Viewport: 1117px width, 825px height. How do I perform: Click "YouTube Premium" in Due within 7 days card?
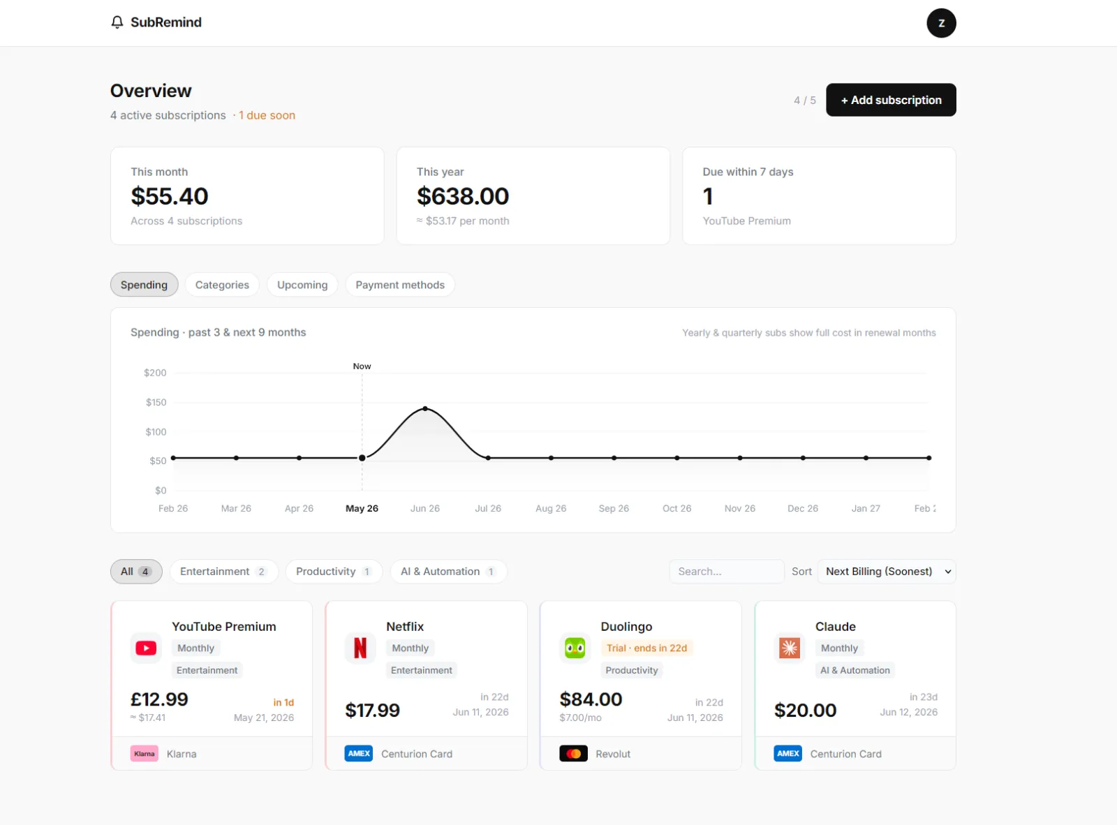click(747, 221)
